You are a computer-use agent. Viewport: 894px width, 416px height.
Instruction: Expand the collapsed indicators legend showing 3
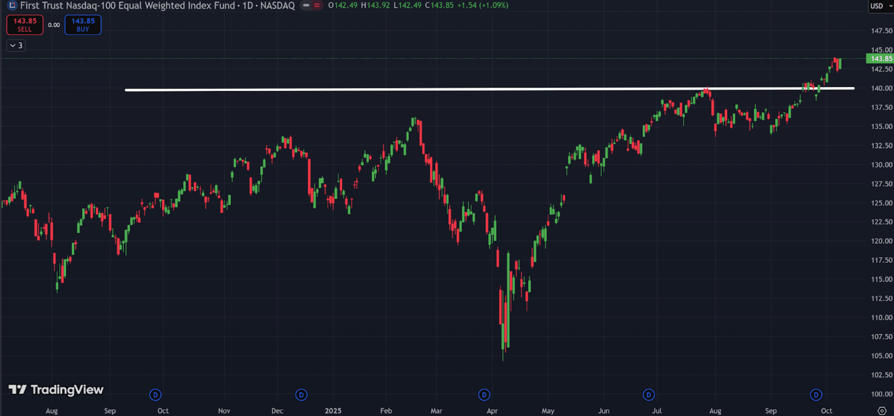(16, 46)
